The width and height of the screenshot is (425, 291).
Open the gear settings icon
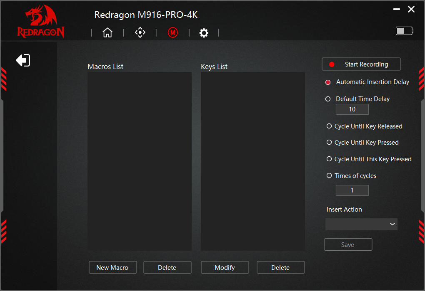pyautogui.click(x=204, y=33)
